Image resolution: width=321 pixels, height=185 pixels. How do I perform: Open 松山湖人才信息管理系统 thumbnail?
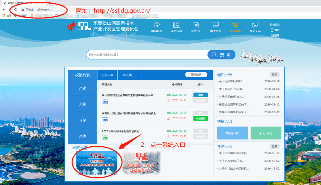point(97,163)
